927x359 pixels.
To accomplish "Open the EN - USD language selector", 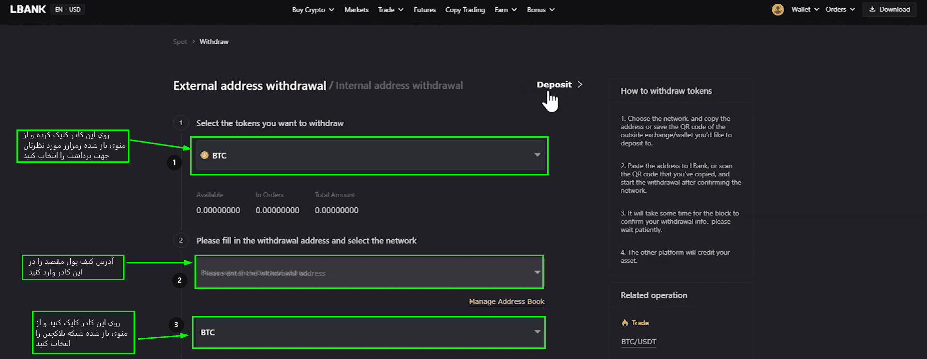I will [68, 9].
